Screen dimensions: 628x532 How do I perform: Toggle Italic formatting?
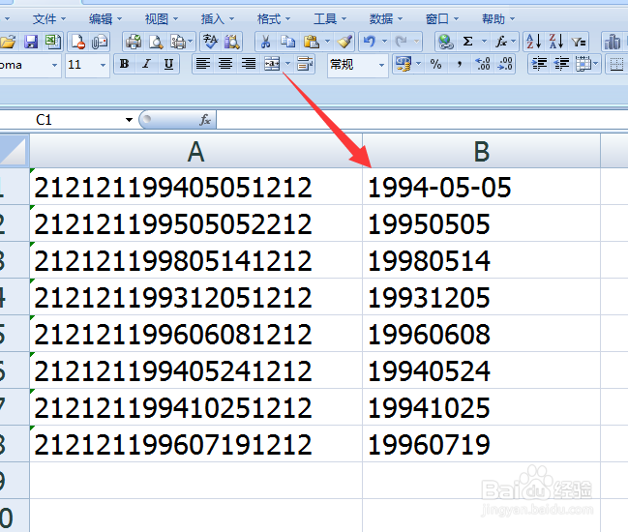146,64
